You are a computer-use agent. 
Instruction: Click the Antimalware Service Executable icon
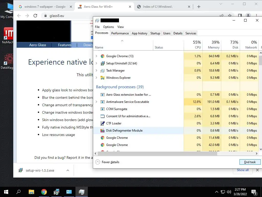click(102, 102)
